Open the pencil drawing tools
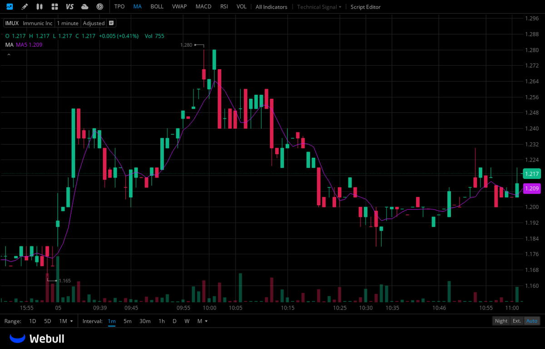 pos(25,7)
